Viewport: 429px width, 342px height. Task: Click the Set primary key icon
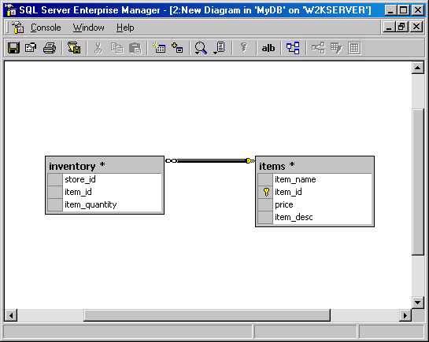[244, 47]
